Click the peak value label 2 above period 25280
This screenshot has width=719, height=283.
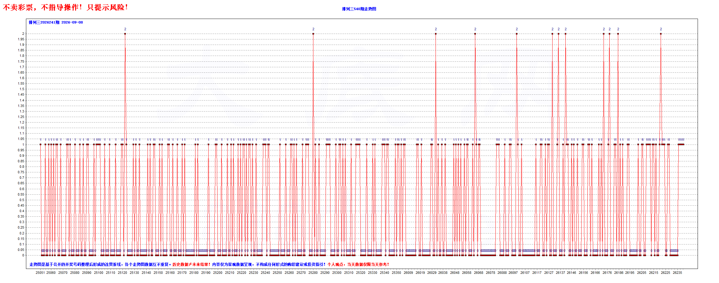pyautogui.click(x=313, y=29)
